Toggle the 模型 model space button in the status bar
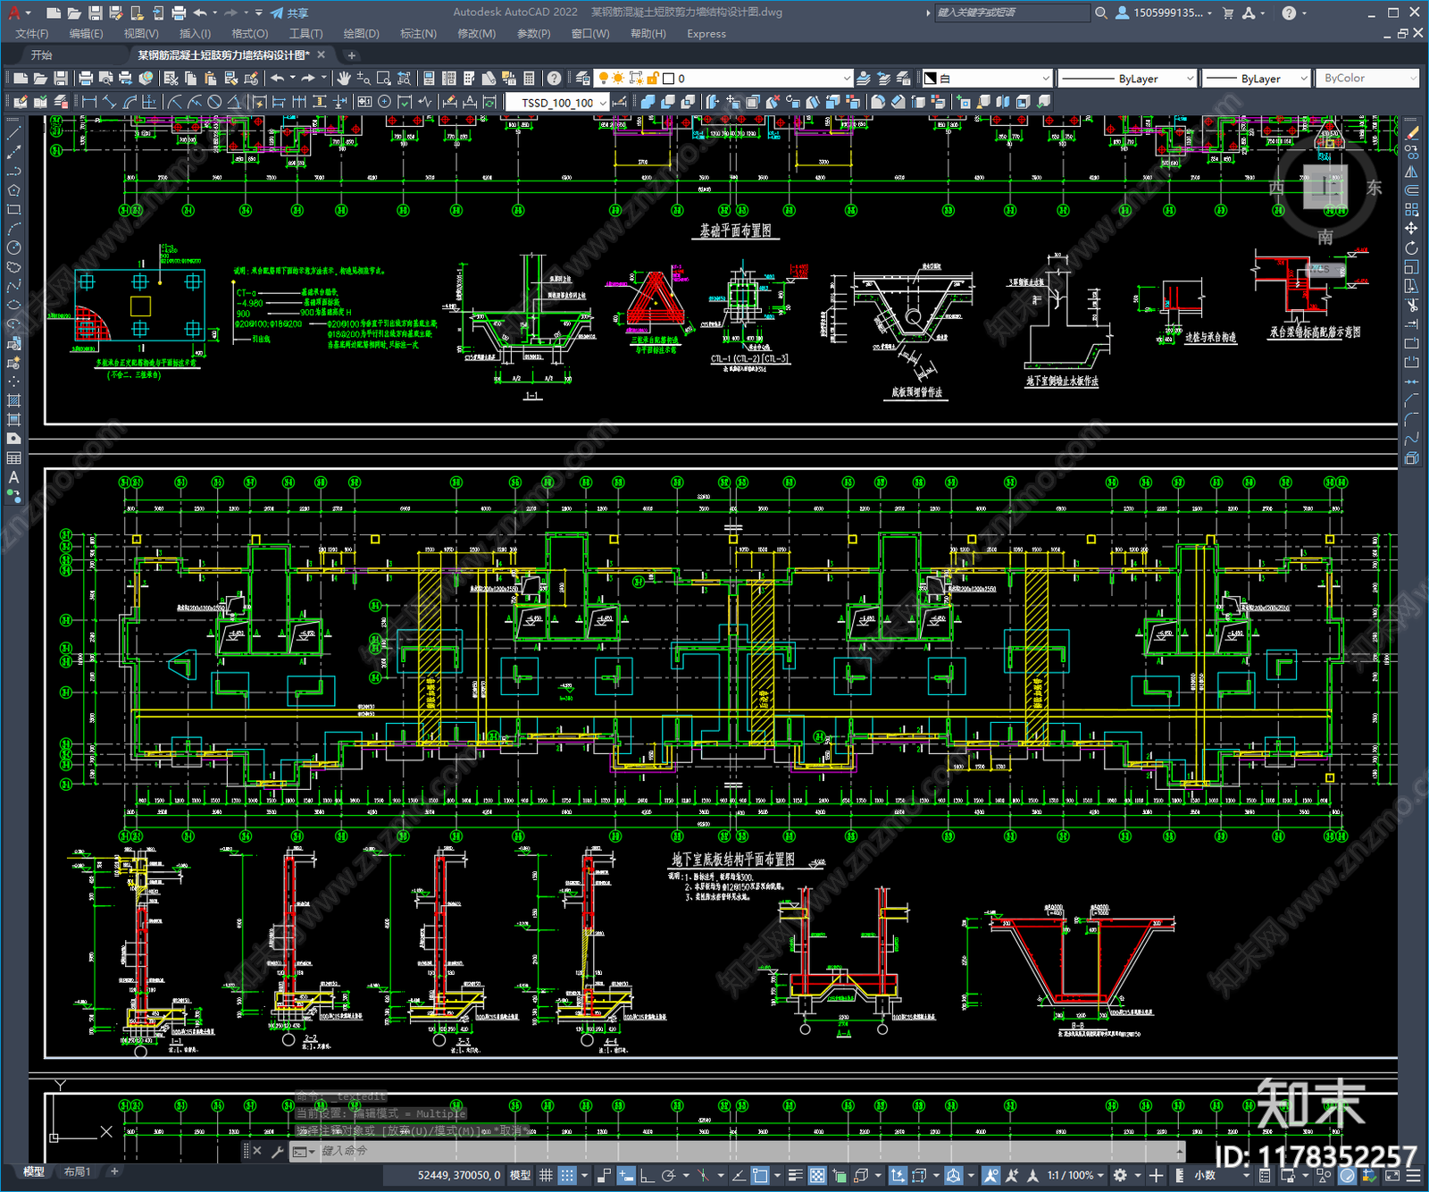This screenshot has height=1192, width=1429. (x=520, y=1175)
